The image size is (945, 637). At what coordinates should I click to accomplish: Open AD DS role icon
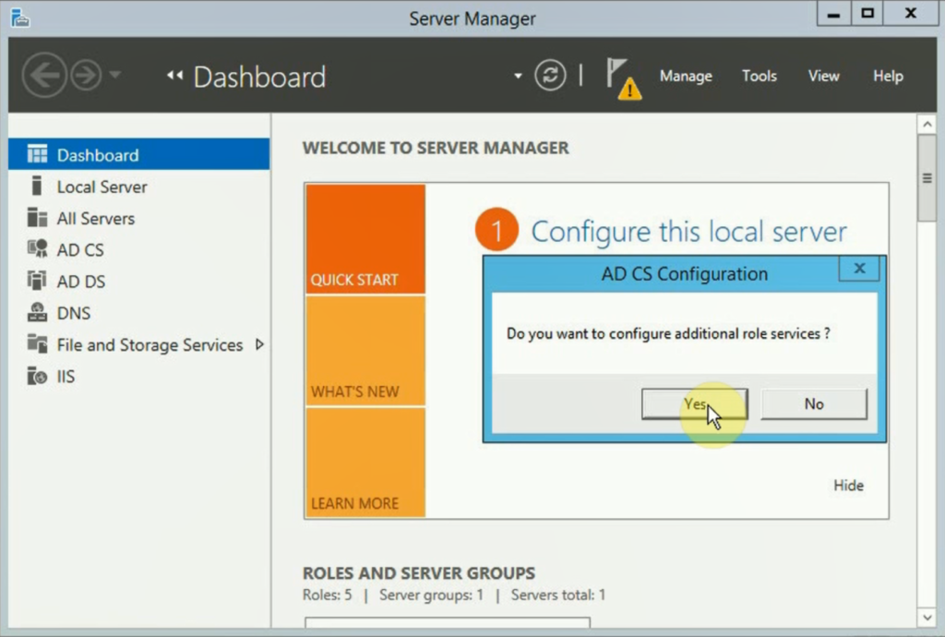[x=37, y=281]
